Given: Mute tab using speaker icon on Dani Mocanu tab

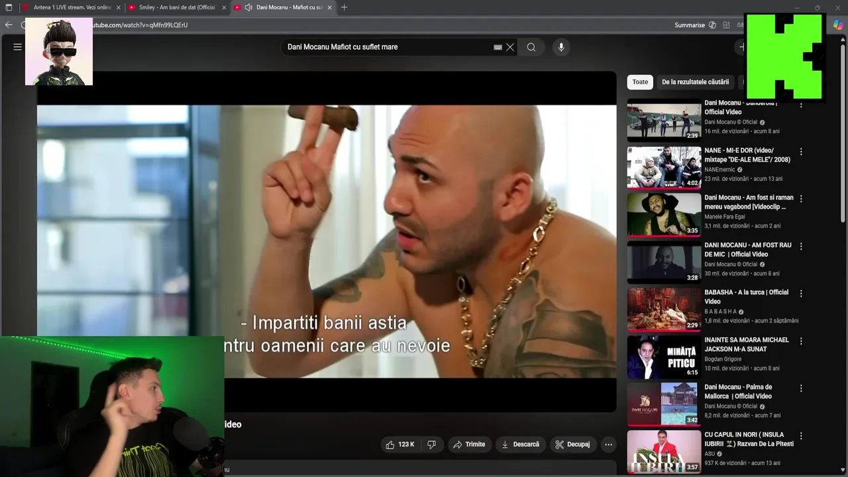Looking at the screenshot, I should point(248,7).
